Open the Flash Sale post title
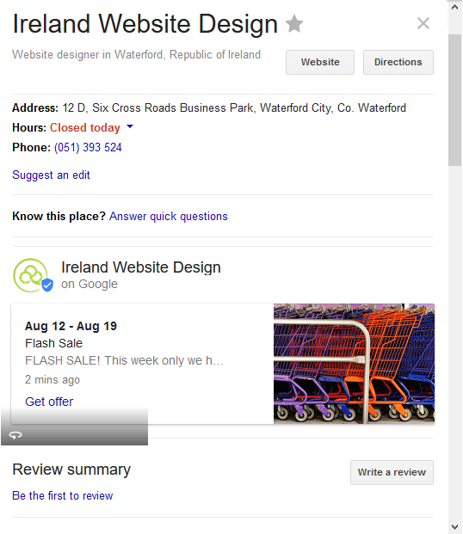 [54, 343]
